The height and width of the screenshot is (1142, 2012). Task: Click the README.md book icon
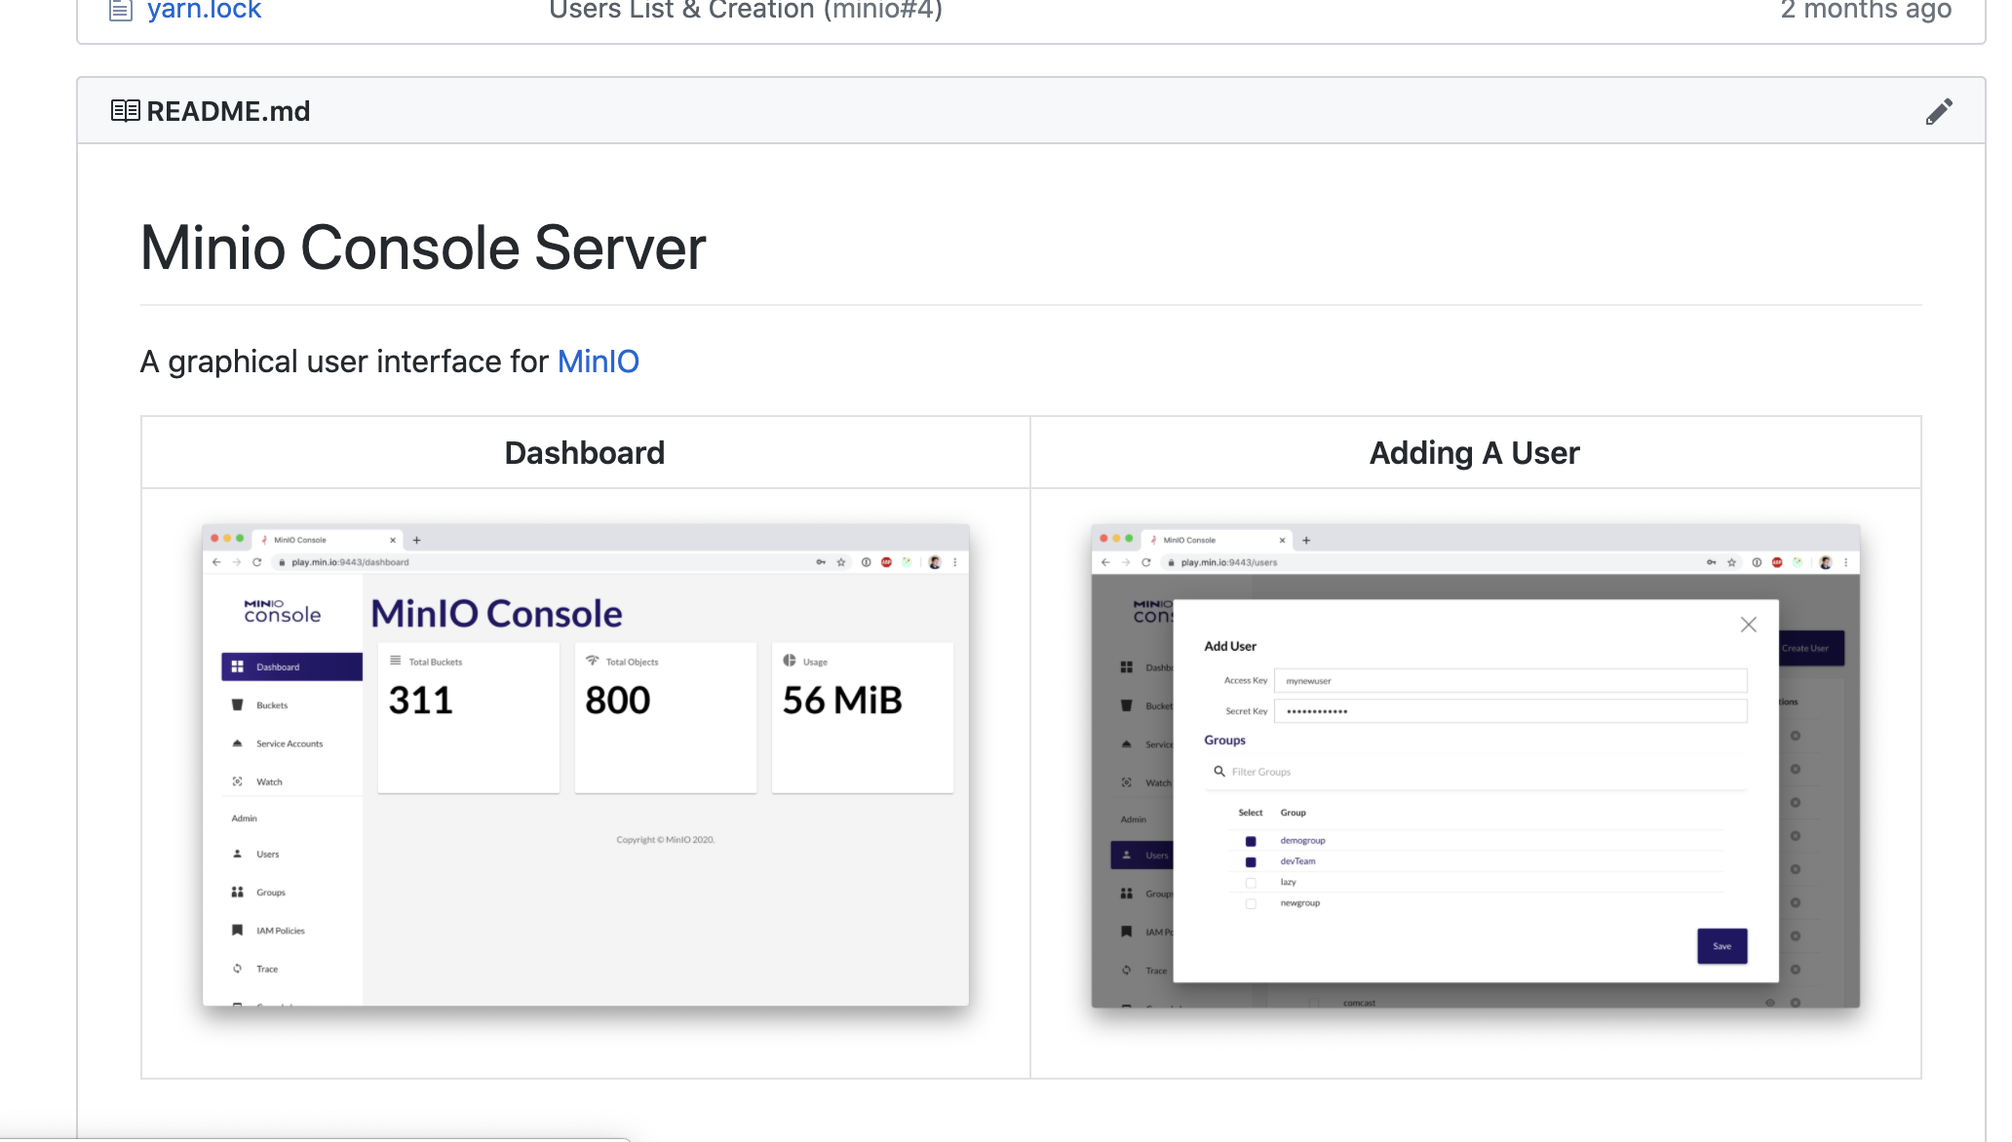[125, 111]
